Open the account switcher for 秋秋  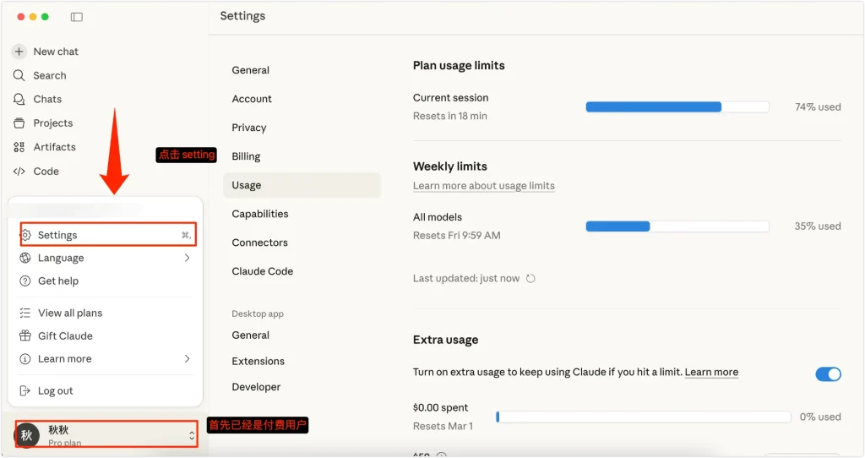pos(192,435)
